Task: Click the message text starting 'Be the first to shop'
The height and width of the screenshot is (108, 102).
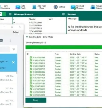Action: click(85, 29)
